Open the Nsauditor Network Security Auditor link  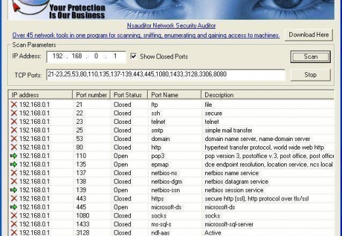pos(171,26)
